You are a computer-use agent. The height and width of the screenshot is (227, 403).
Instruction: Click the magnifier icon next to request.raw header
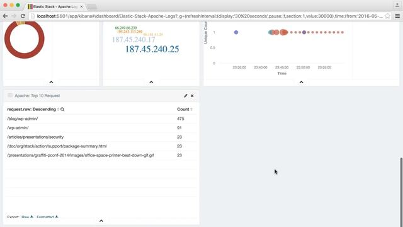point(62,109)
